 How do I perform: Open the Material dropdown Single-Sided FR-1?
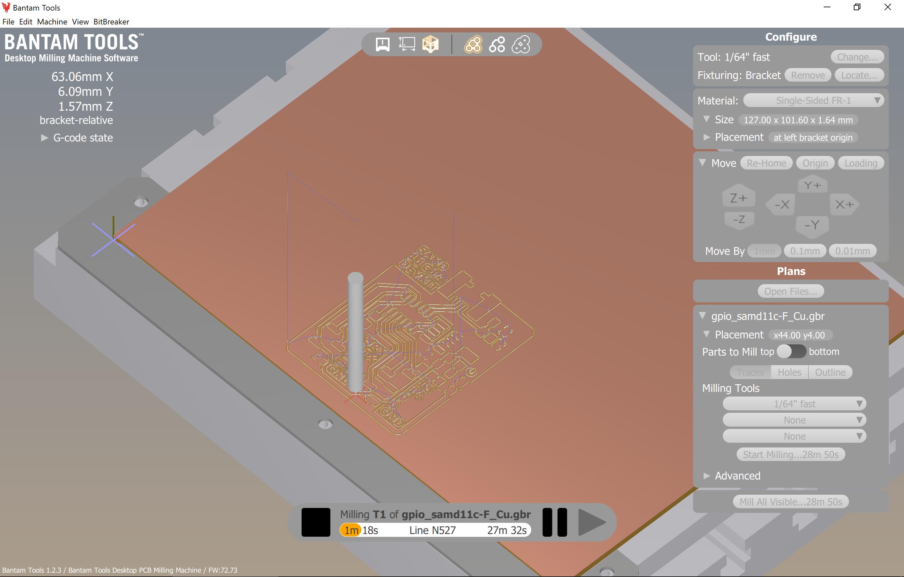pyautogui.click(x=813, y=100)
